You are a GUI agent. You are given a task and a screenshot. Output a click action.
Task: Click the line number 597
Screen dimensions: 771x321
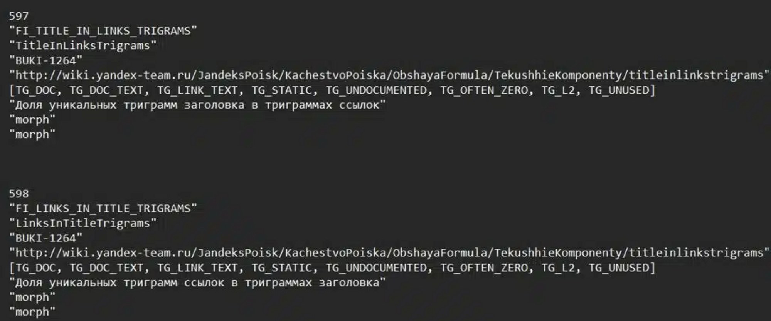[19, 16]
